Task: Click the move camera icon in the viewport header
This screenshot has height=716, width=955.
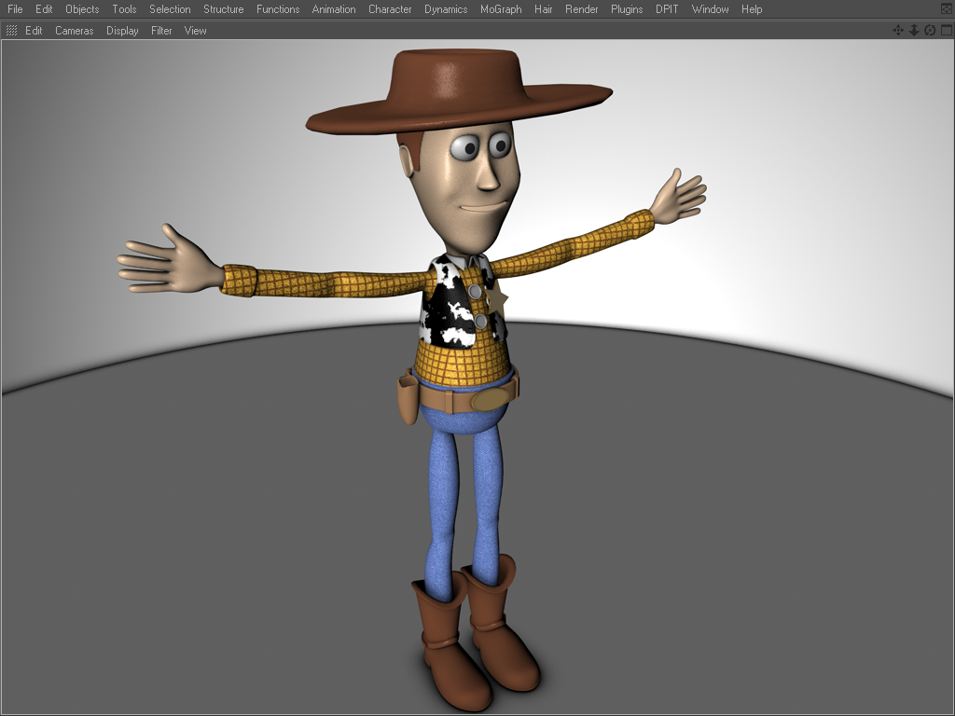Action: tap(898, 31)
